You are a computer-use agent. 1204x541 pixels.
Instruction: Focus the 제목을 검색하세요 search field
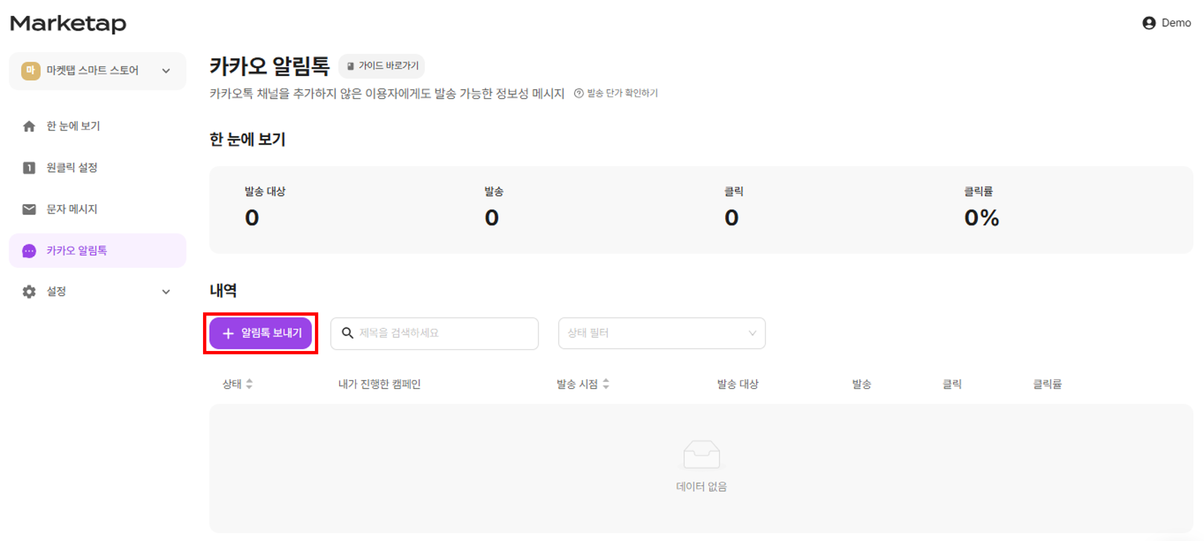tap(444, 333)
